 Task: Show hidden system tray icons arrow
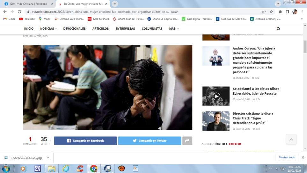(277, 169)
